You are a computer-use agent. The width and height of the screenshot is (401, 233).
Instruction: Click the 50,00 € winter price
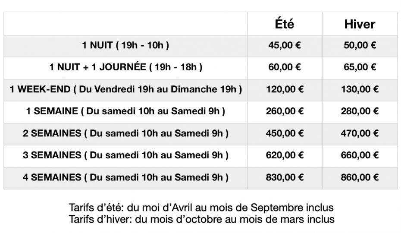(360, 45)
